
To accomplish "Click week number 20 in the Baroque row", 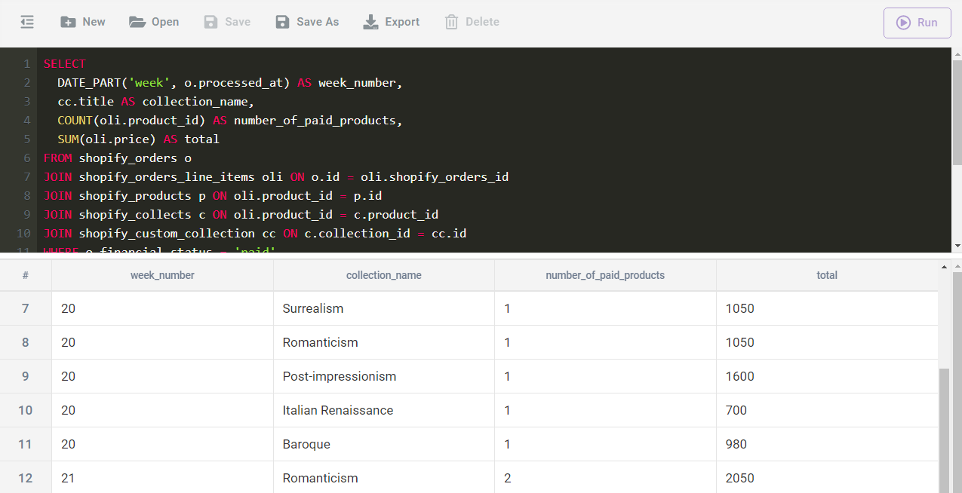I will coord(68,444).
